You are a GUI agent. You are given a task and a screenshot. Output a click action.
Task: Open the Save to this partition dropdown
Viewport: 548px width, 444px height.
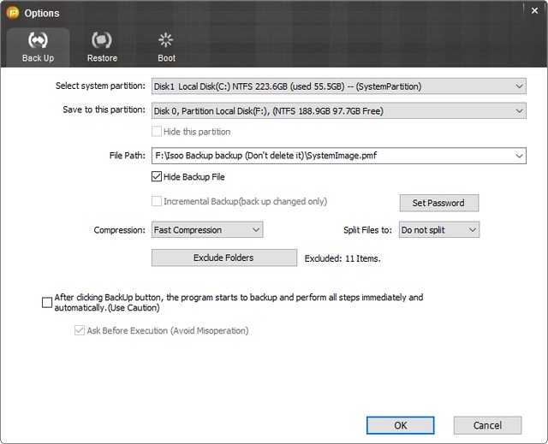tap(339, 110)
